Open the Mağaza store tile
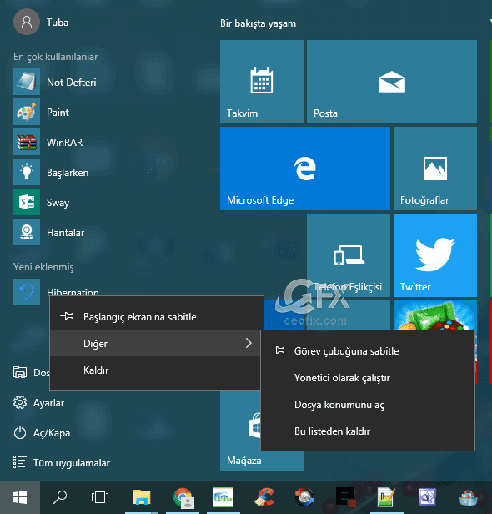Screen dimensions: 492x514 click(240, 431)
